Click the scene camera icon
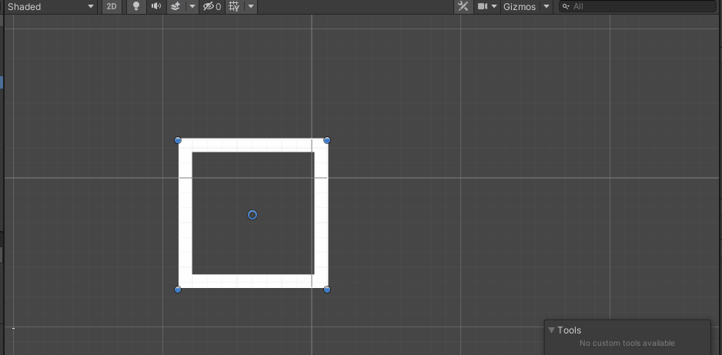Screen dimensions: 722x355 point(482,6)
